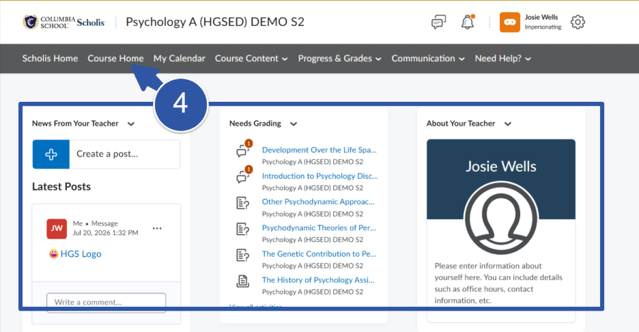Image resolution: width=639 pixels, height=332 pixels.
Task: Click the Josie Wells name in teacher card
Action: (x=501, y=167)
